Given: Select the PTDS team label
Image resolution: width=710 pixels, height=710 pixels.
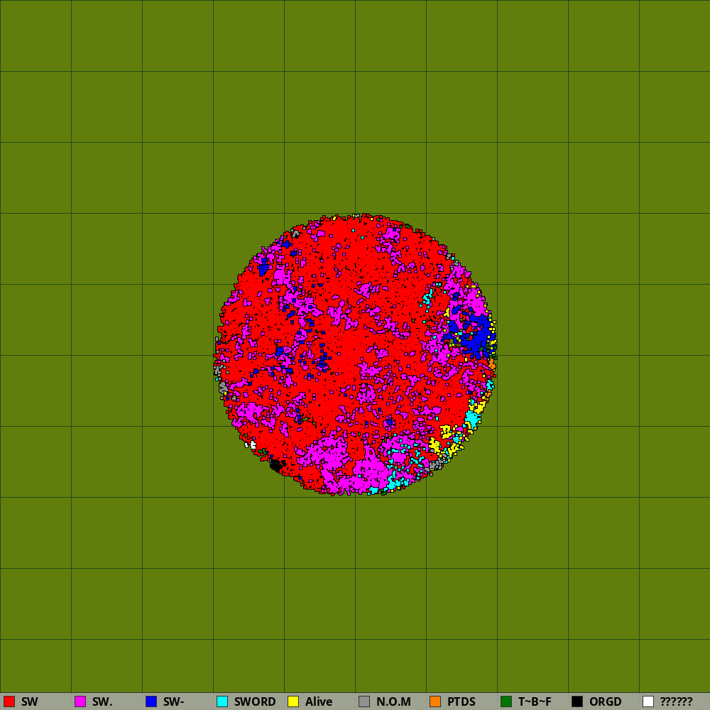Looking at the screenshot, I should [x=461, y=701].
